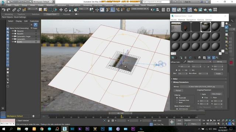Click the bitmap file path button

click(202, 87)
